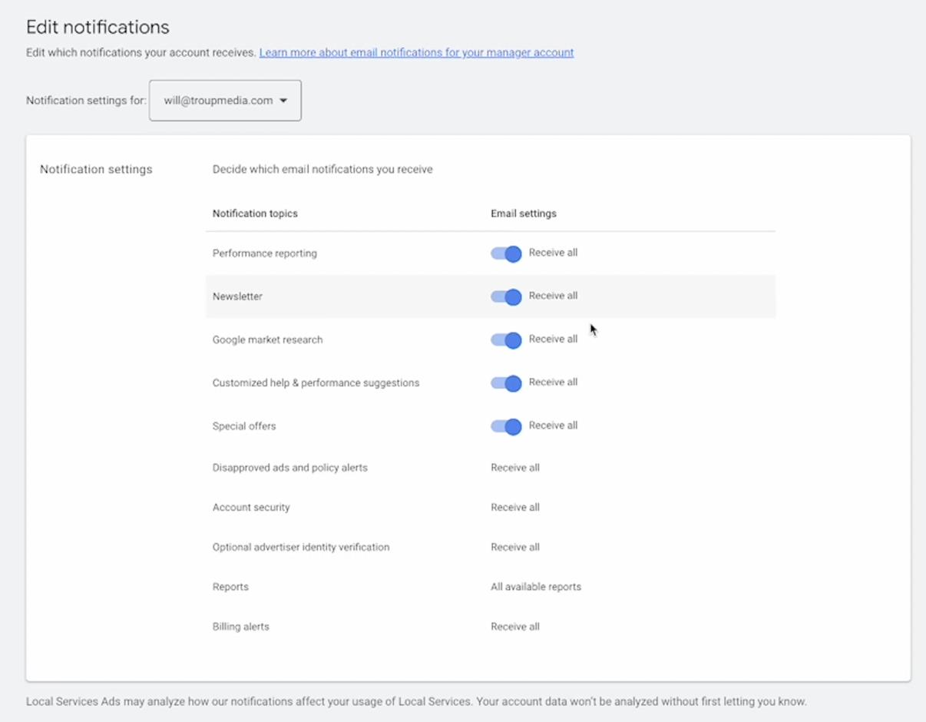
Task: Select the Billing alerts topic text
Action: pyautogui.click(x=241, y=627)
